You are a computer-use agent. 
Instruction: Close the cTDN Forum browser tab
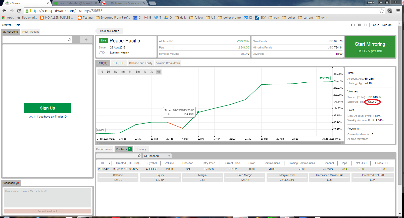pyautogui.click(x=144, y=3)
